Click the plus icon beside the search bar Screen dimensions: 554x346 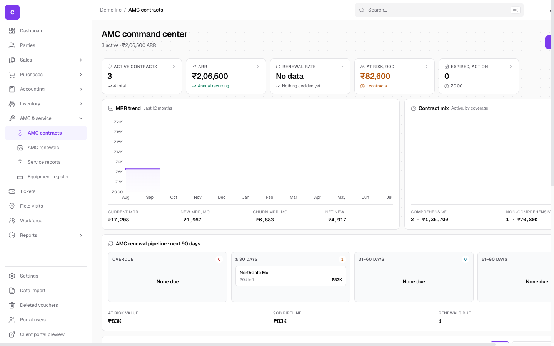tap(537, 10)
